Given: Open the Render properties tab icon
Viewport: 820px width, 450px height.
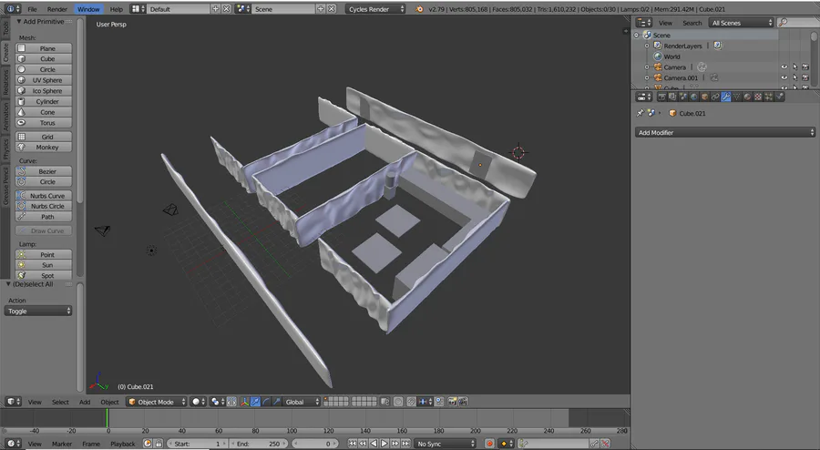Looking at the screenshot, I should pyautogui.click(x=661, y=97).
